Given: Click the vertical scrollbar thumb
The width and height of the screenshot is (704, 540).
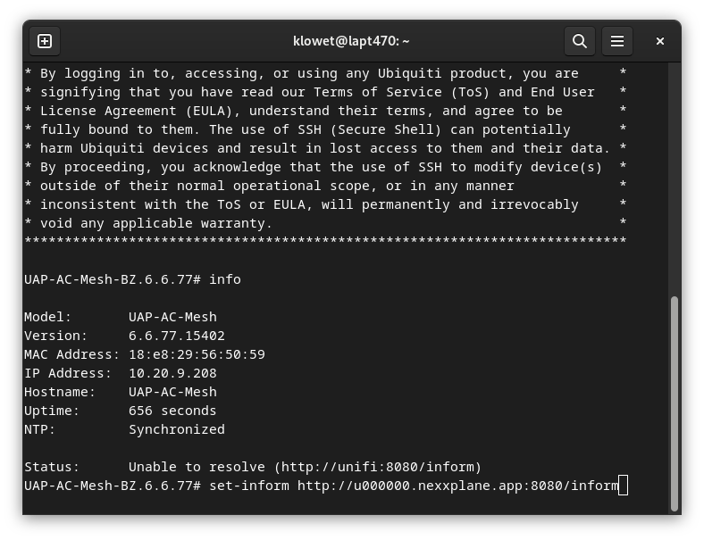Looking at the screenshot, I should tap(675, 402).
